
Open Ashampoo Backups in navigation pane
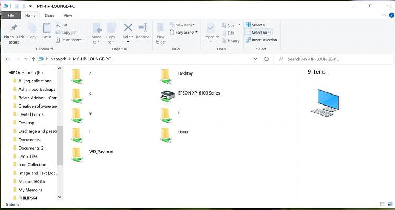[x=34, y=89]
